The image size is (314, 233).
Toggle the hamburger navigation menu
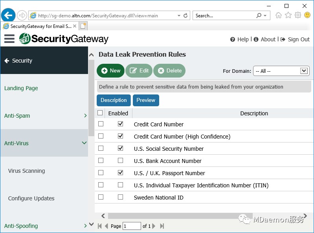click(9, 39)
